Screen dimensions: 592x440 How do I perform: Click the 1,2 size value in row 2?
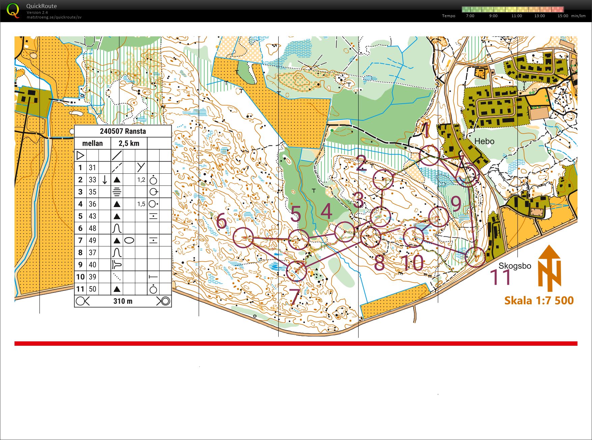click(x=141, y=180)
